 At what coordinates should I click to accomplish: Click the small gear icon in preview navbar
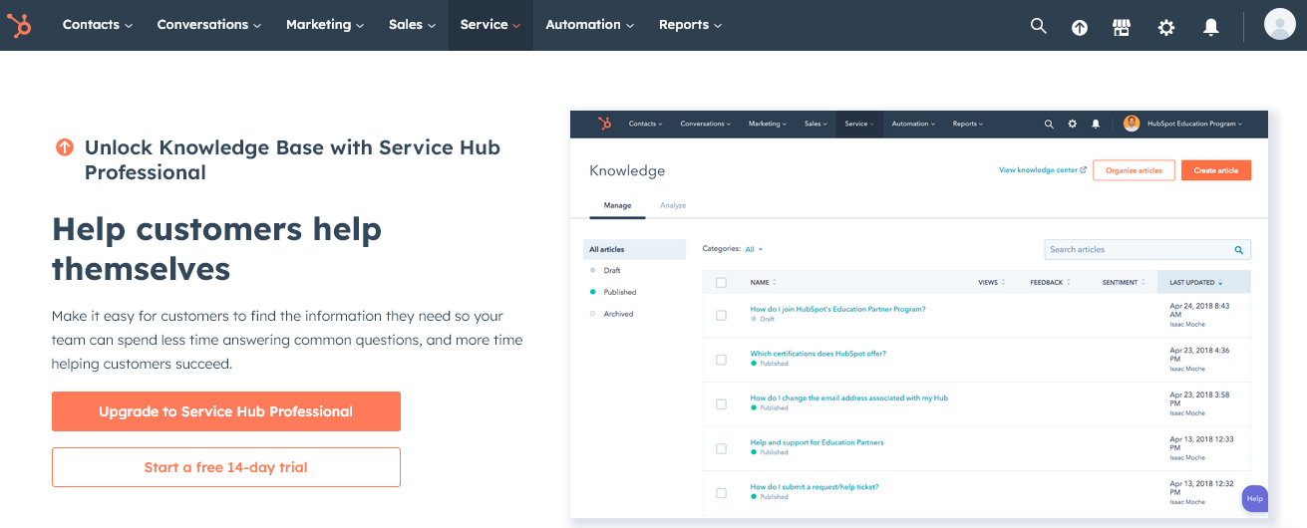1073,125
